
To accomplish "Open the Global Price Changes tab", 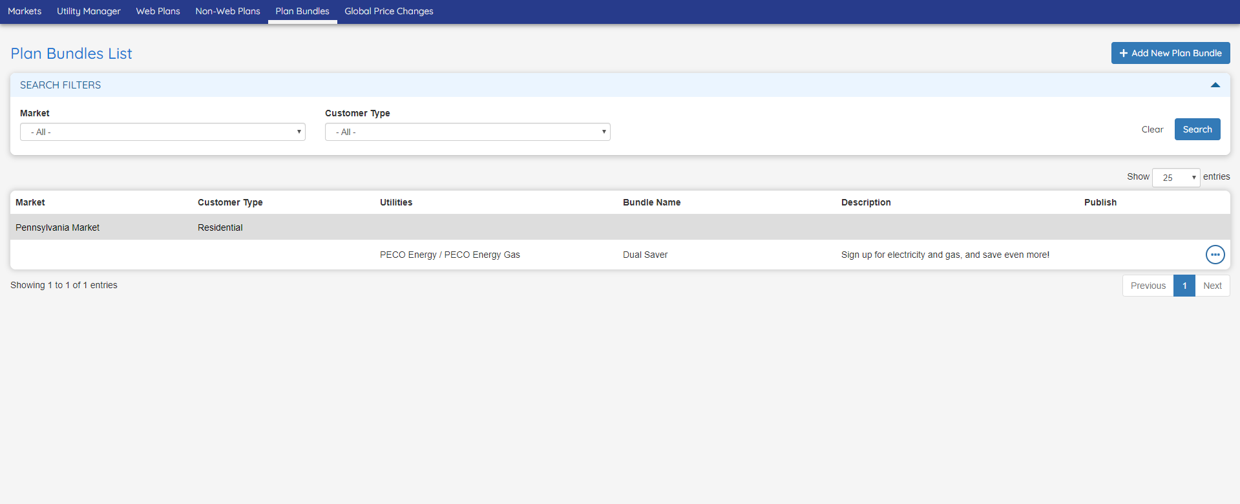I will (389, 11).
